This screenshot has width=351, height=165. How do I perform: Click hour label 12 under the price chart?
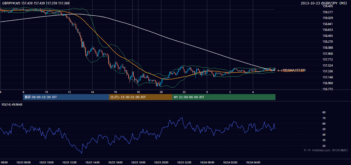(x=69, y=92)
